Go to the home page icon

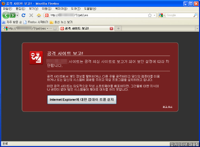pyautogui.click(x=39, y=15)
